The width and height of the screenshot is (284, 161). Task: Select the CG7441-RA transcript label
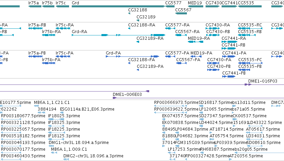click(234, 38)
